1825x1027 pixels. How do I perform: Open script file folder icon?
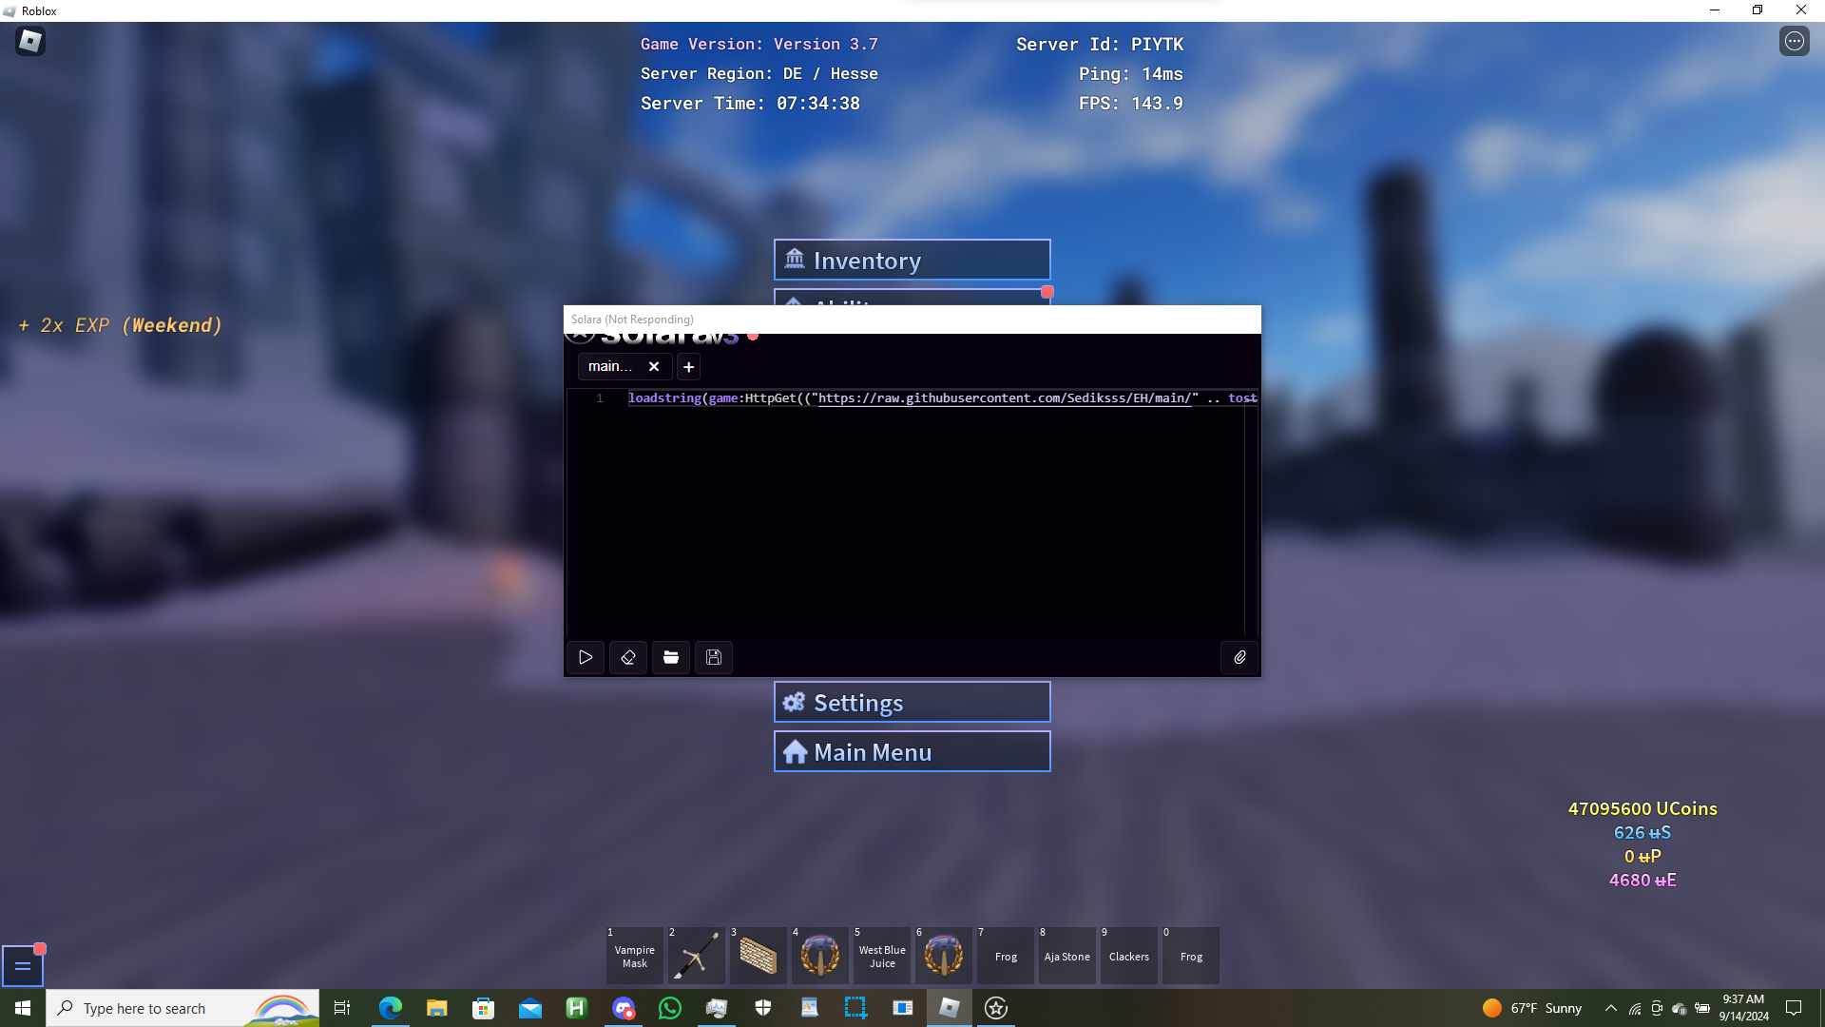[671, 657]
